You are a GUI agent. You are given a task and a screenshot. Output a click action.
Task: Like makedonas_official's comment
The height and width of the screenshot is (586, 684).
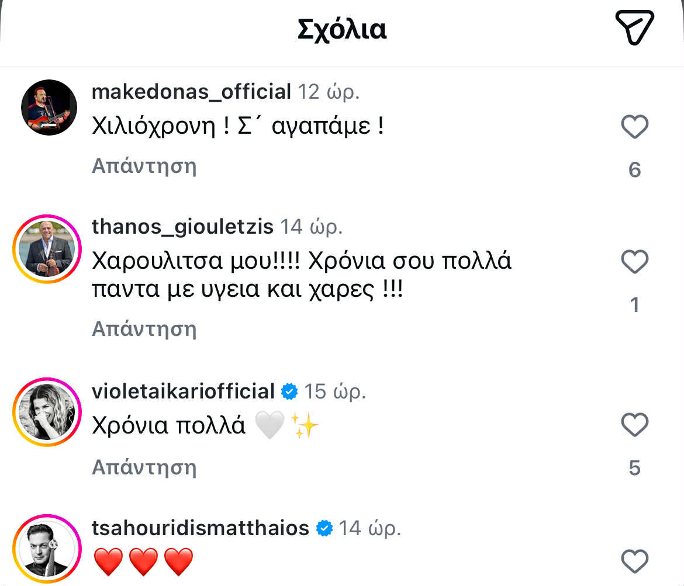[634, 127]
